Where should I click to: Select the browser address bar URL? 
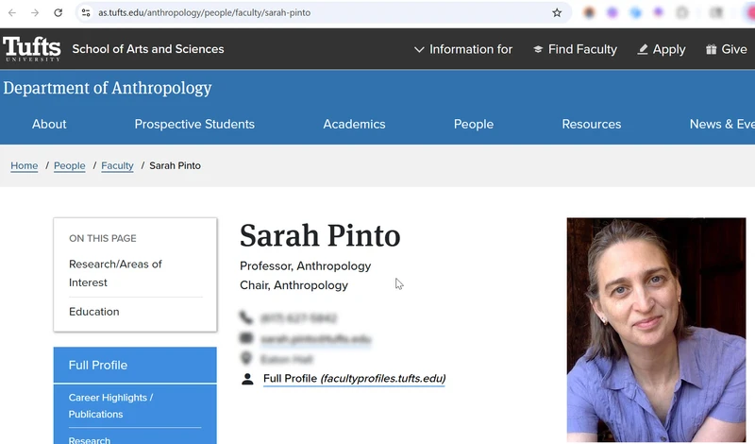(204, 12)
